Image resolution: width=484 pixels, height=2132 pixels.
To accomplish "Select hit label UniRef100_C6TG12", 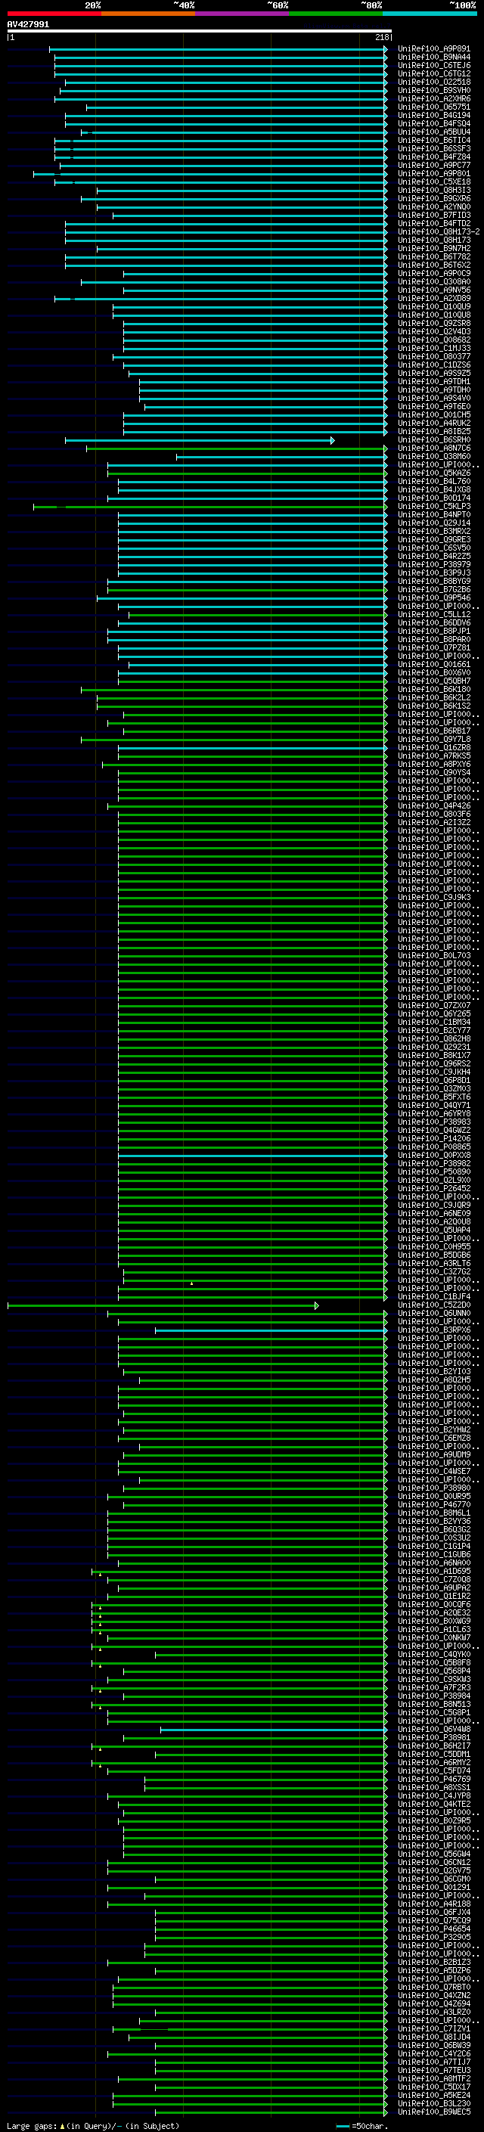I will pyautogui.click(x=433, y=73).
